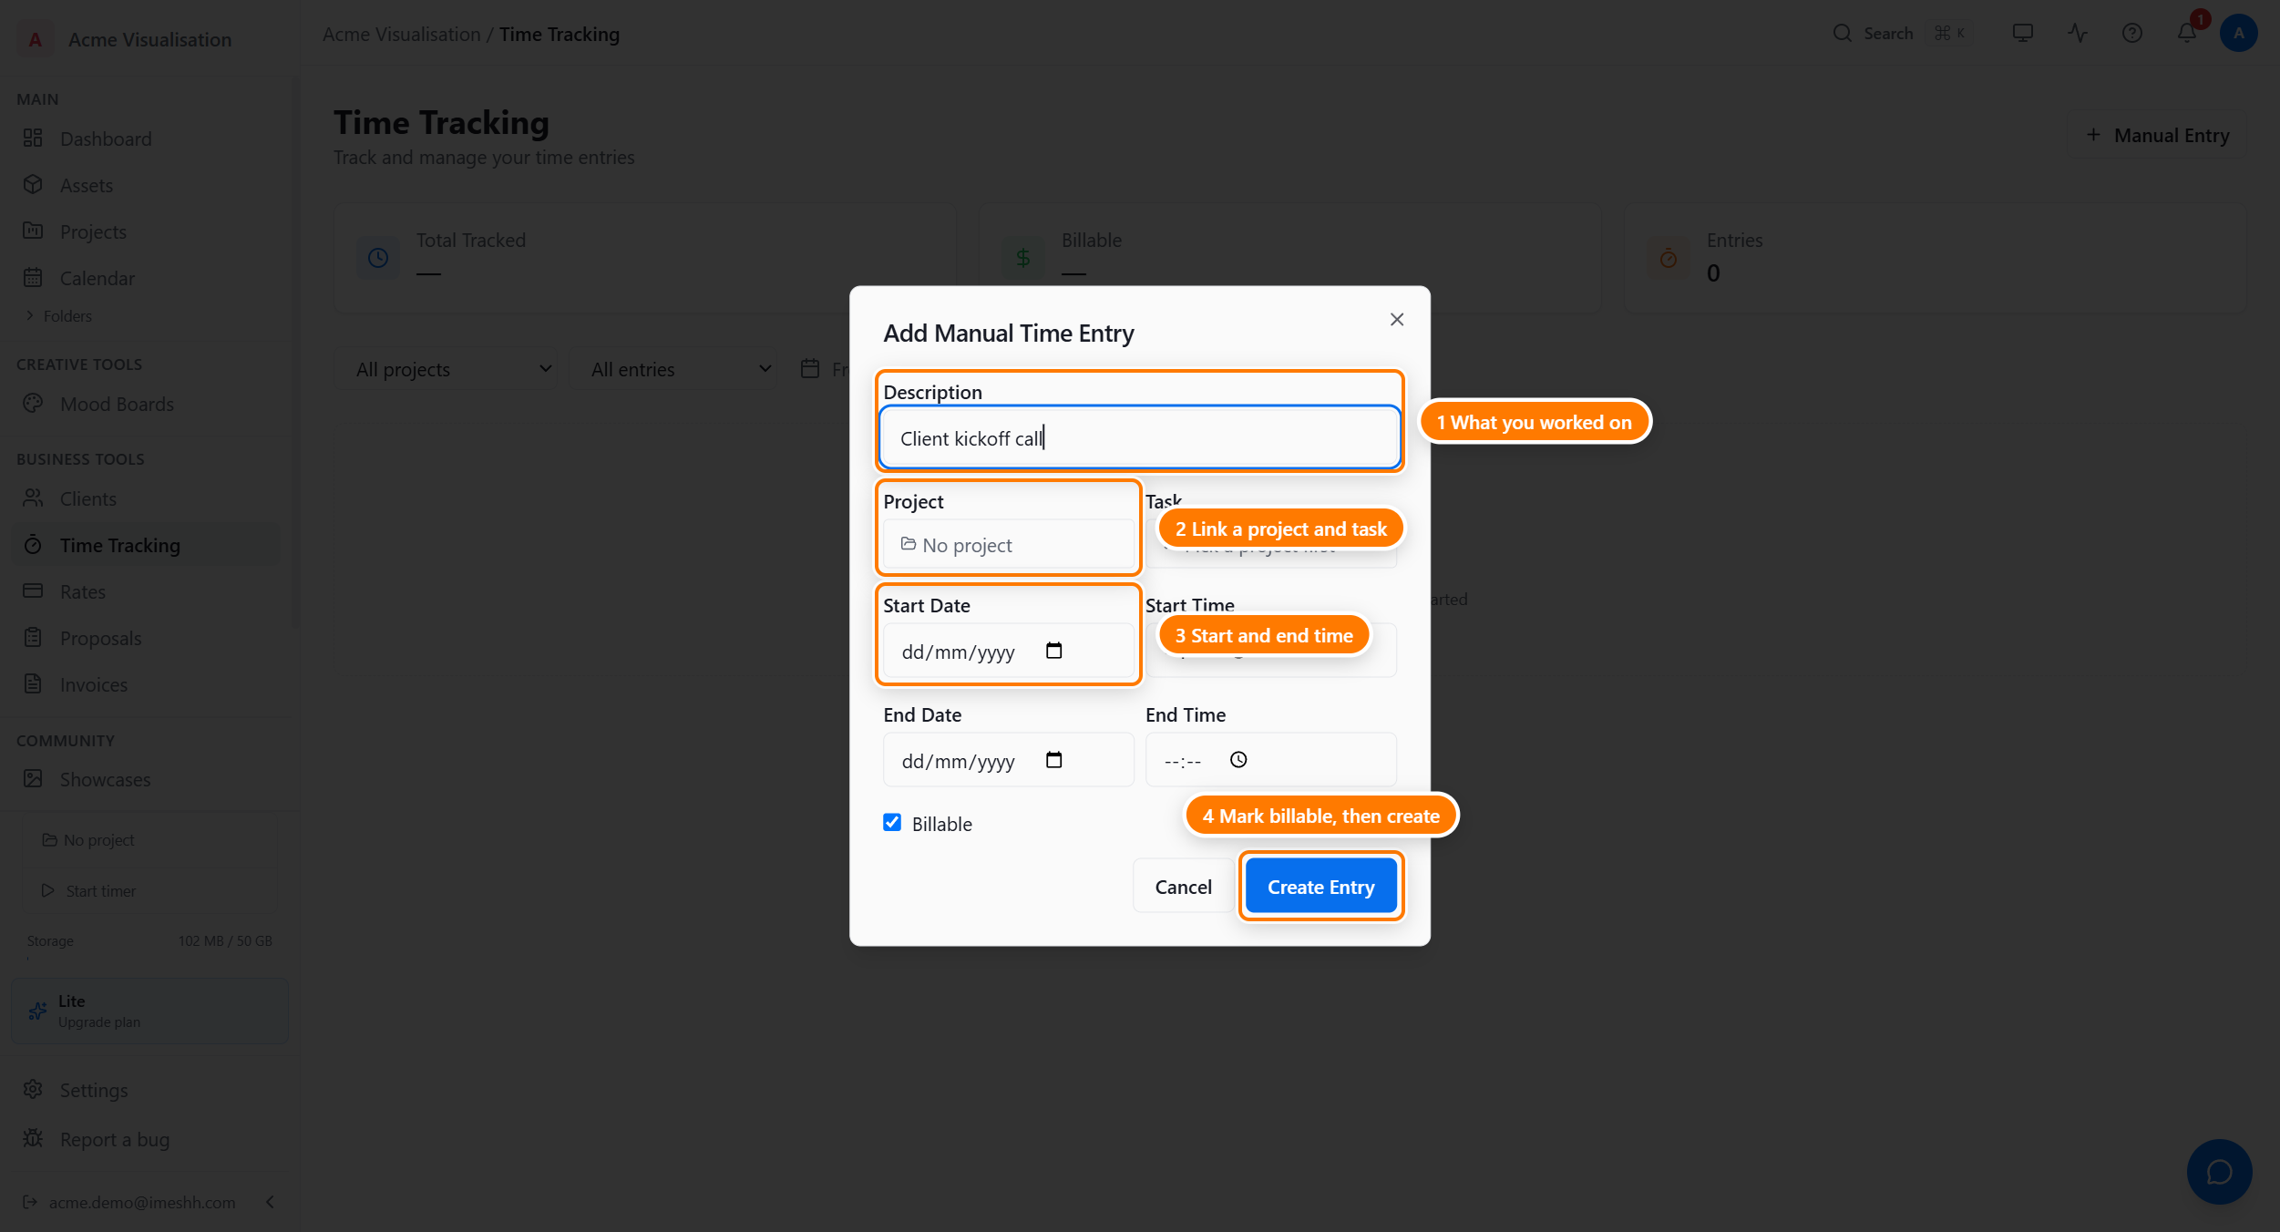Click the Description input field
Viewport: 2280px width, 1232px height.
pyautogui.click(x=1139, y=438)
